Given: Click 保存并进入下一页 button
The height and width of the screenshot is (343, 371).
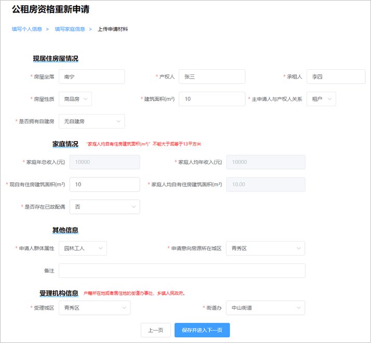Looking at the screenshot, I should 202,330.
